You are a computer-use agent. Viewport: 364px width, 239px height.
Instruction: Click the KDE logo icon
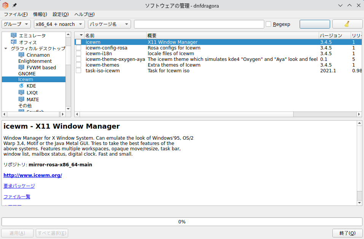tap(21, 86)
